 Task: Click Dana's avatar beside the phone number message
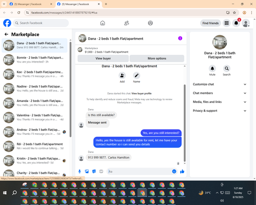click(x=81, y=158)
